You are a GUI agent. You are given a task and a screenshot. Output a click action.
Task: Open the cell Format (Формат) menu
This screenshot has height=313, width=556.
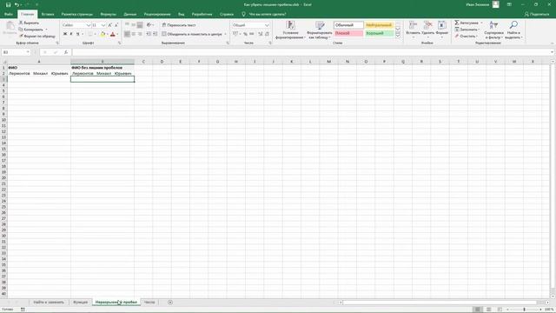(442, 29)
